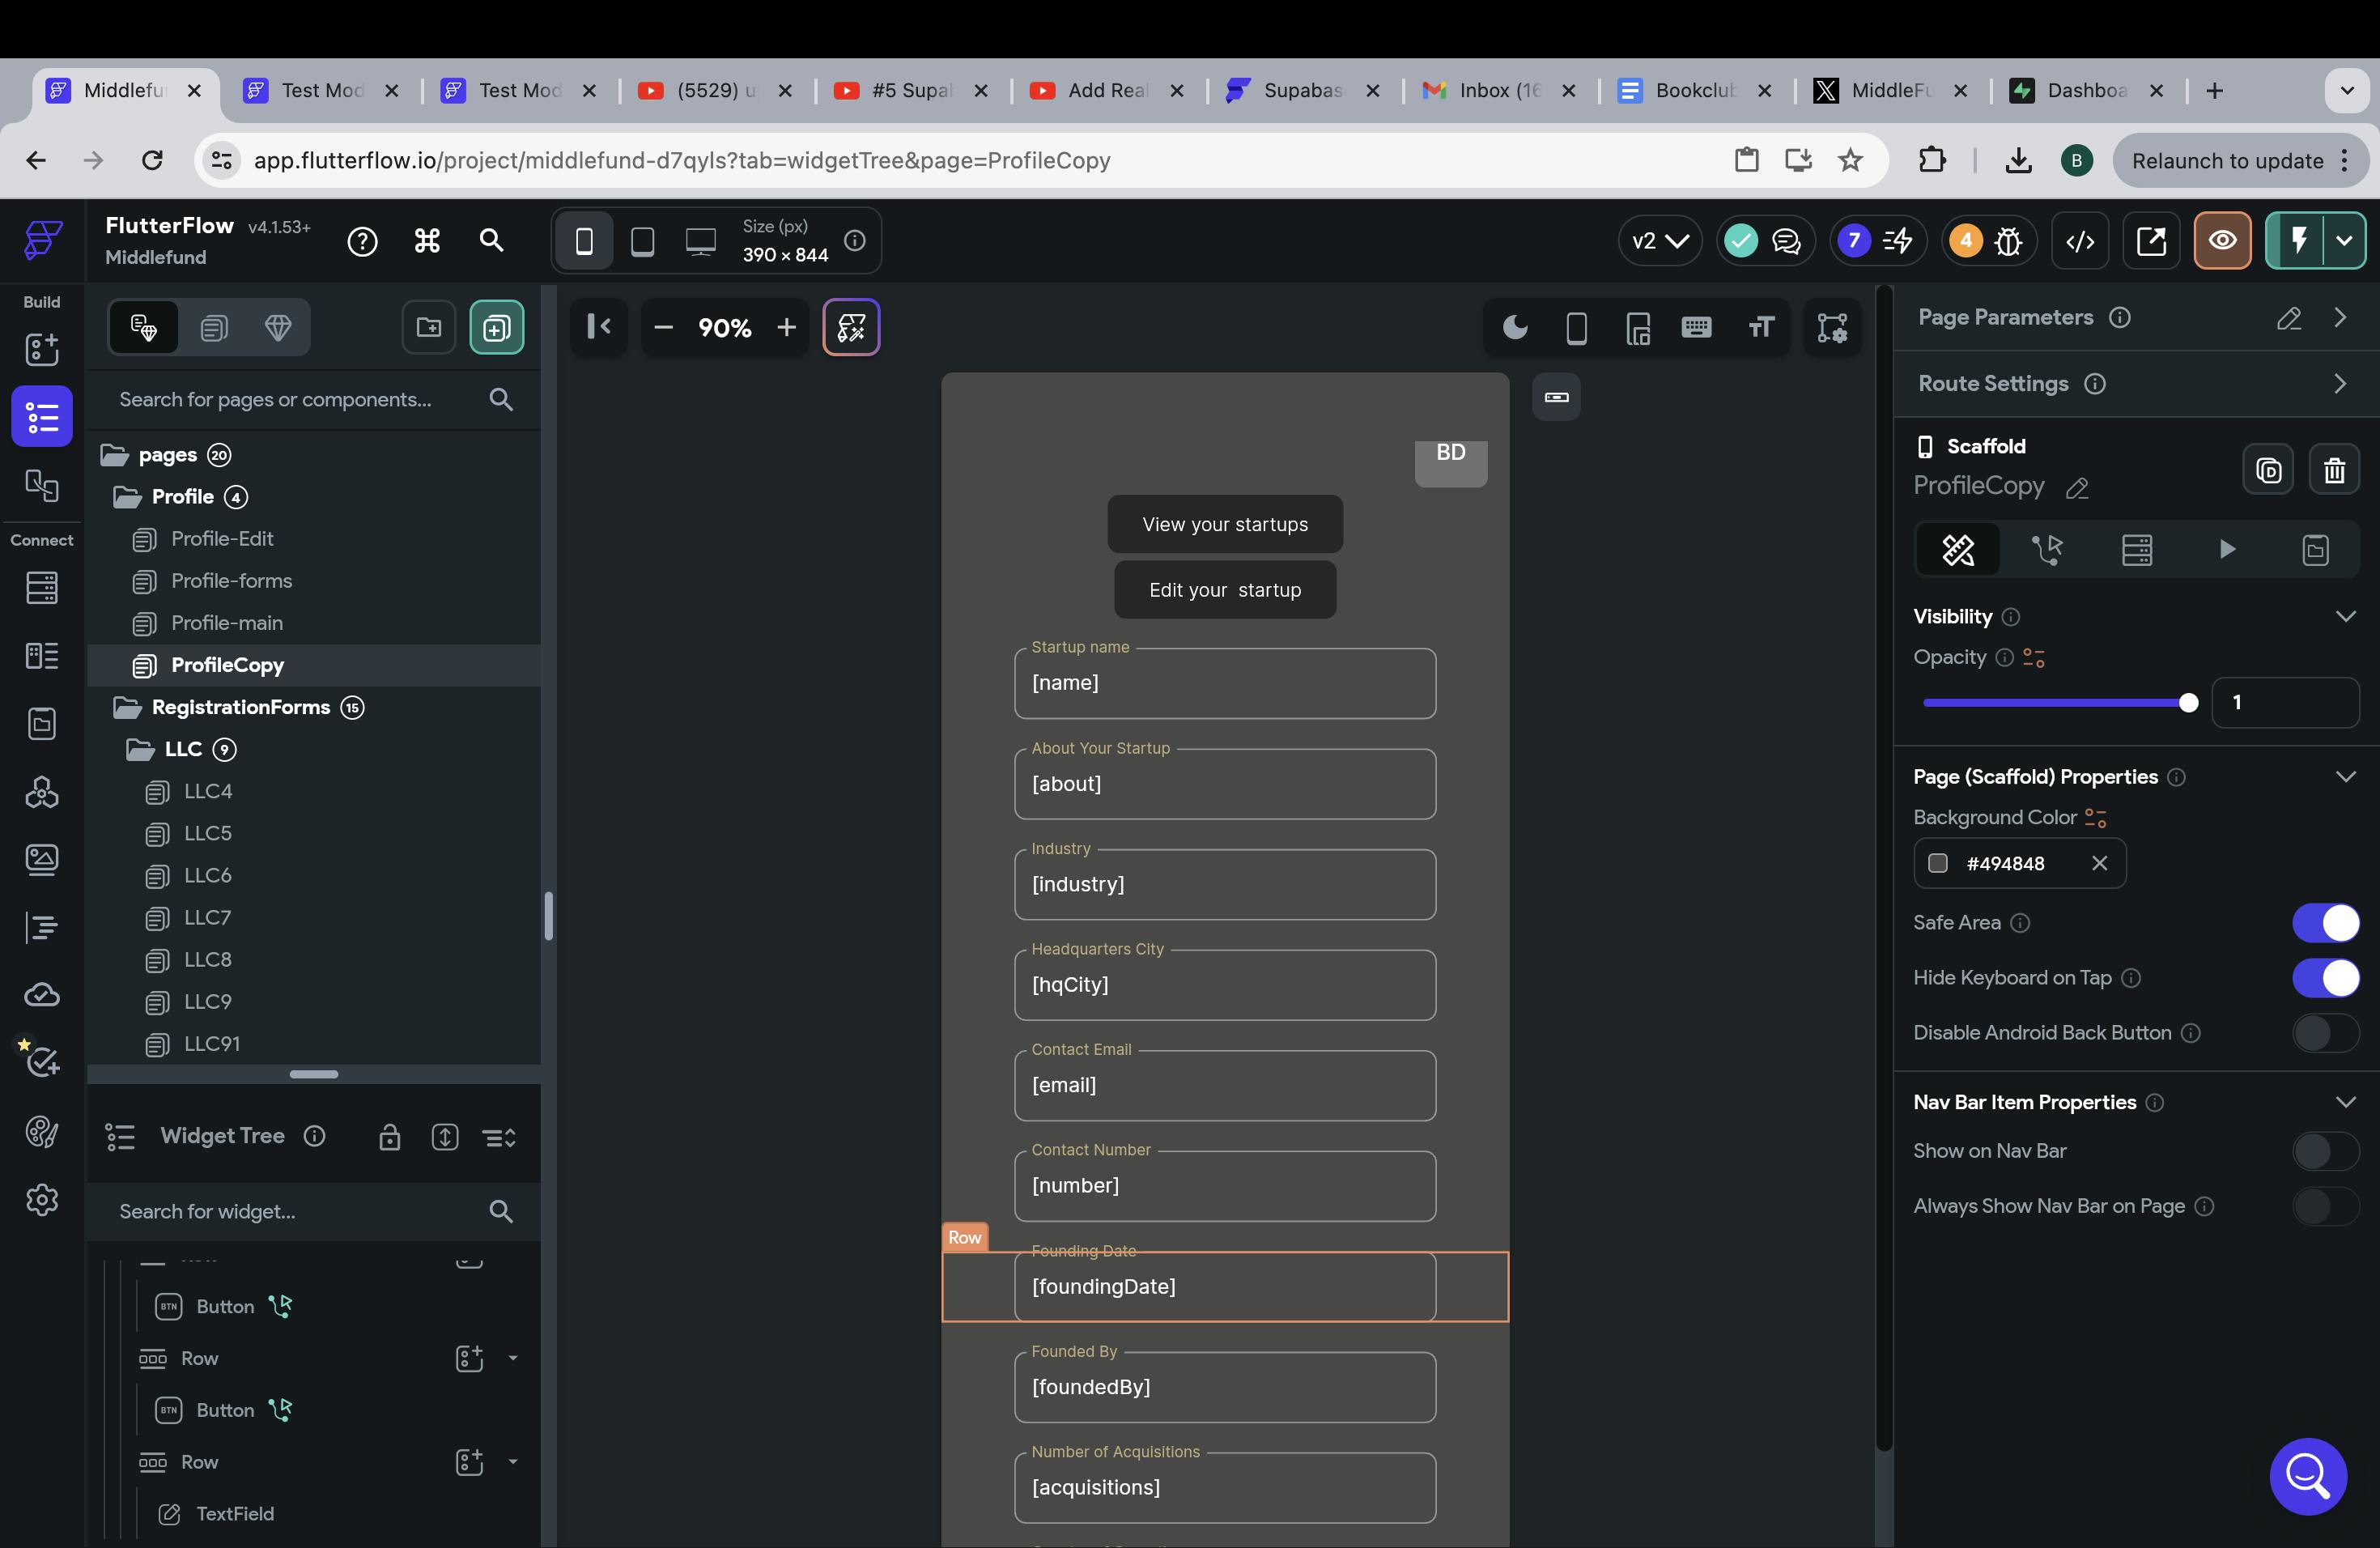Disable Hide Keyboard on Tap toggle
This screenshot has height=1548, width=2380.
pos(2325,978)
